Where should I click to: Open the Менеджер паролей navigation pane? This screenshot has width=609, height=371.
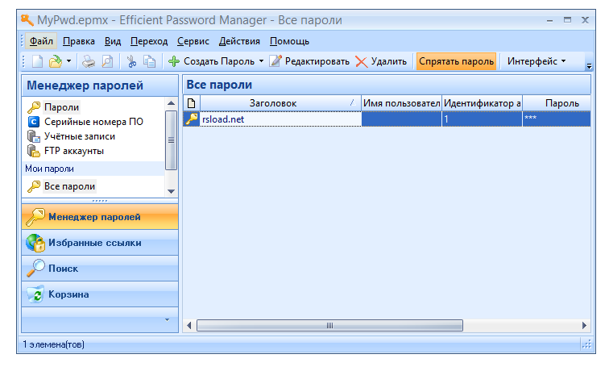coord(100,217)
